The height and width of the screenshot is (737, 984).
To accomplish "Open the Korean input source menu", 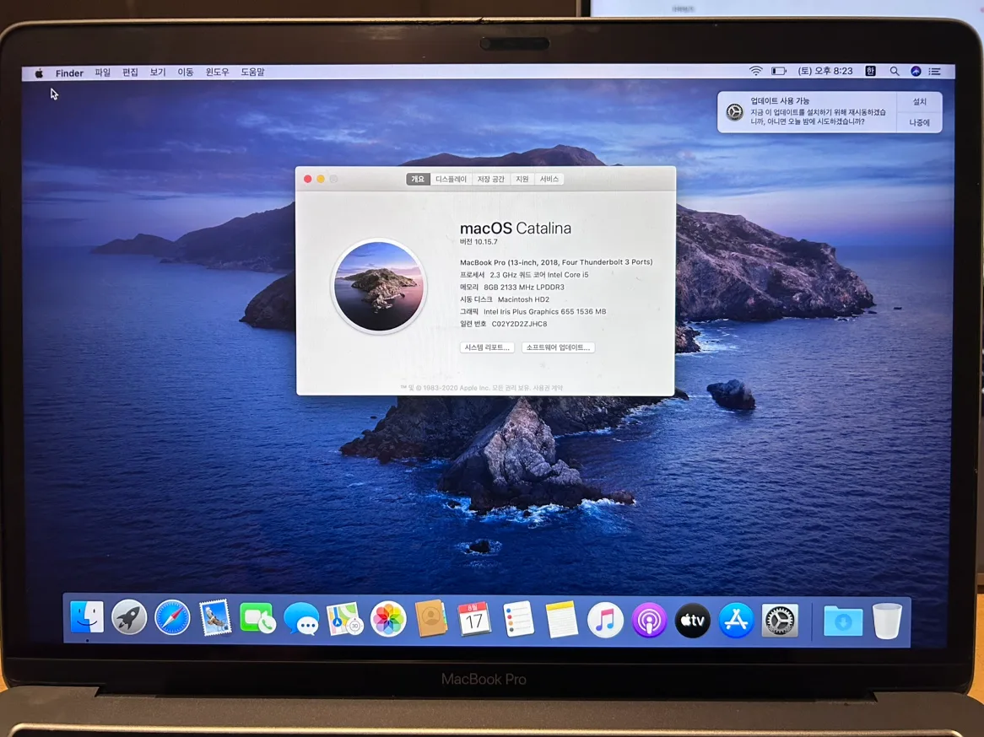I will (x=870, y=72).
